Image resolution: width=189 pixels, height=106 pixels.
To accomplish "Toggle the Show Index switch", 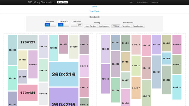I will 77,25.
